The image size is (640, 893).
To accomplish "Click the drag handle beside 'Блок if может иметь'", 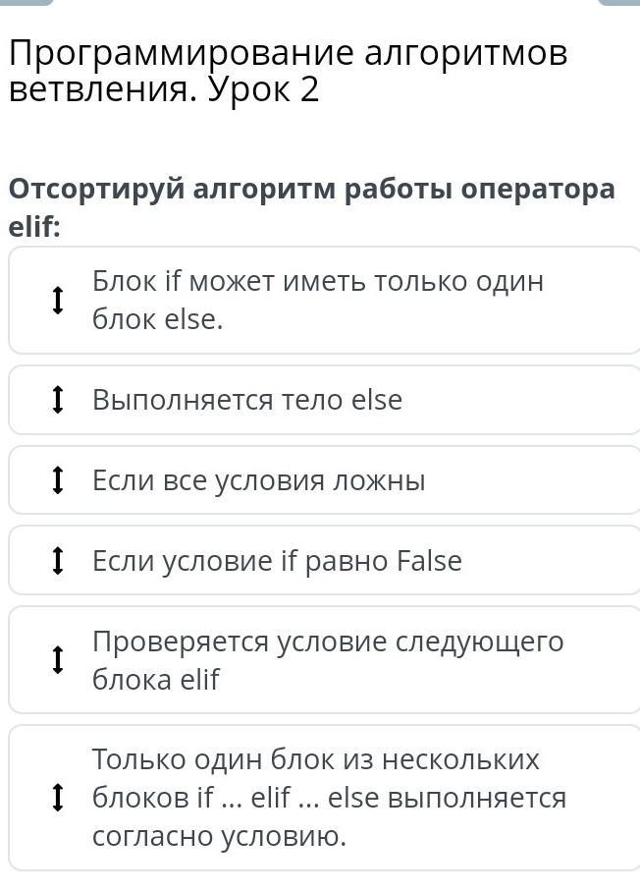I will point(58,301).
